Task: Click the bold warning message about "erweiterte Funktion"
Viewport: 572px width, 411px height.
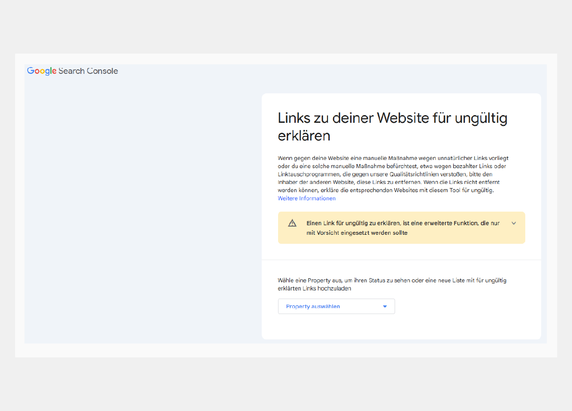Action: (x=403, y=223)
